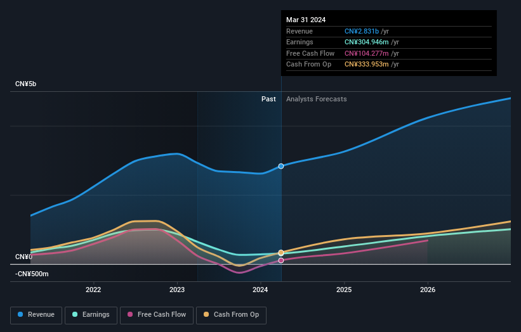Click the 'Analysts Forecasts' label
The image size is (521, 332).
[x=316, y=99]
